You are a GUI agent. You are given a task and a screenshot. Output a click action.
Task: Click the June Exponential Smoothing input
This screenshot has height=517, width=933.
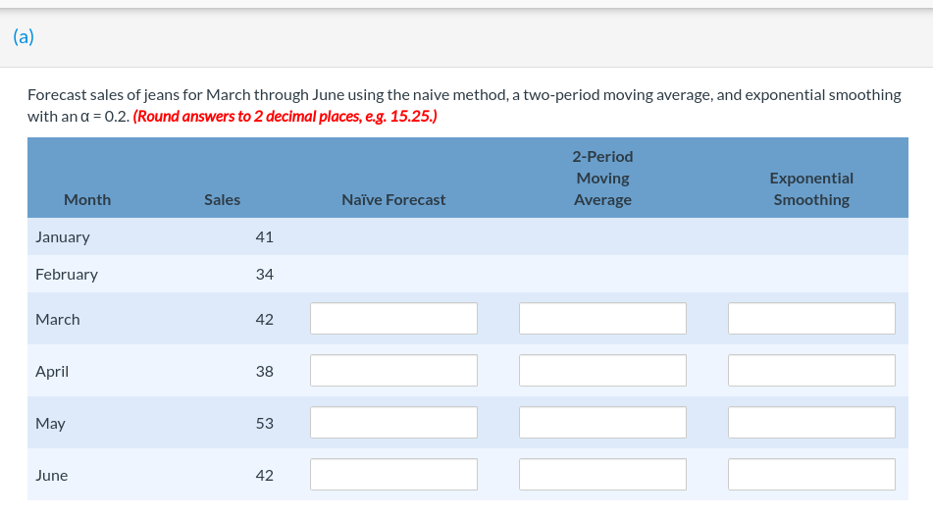pyautogui.click(x=811, y=474)
